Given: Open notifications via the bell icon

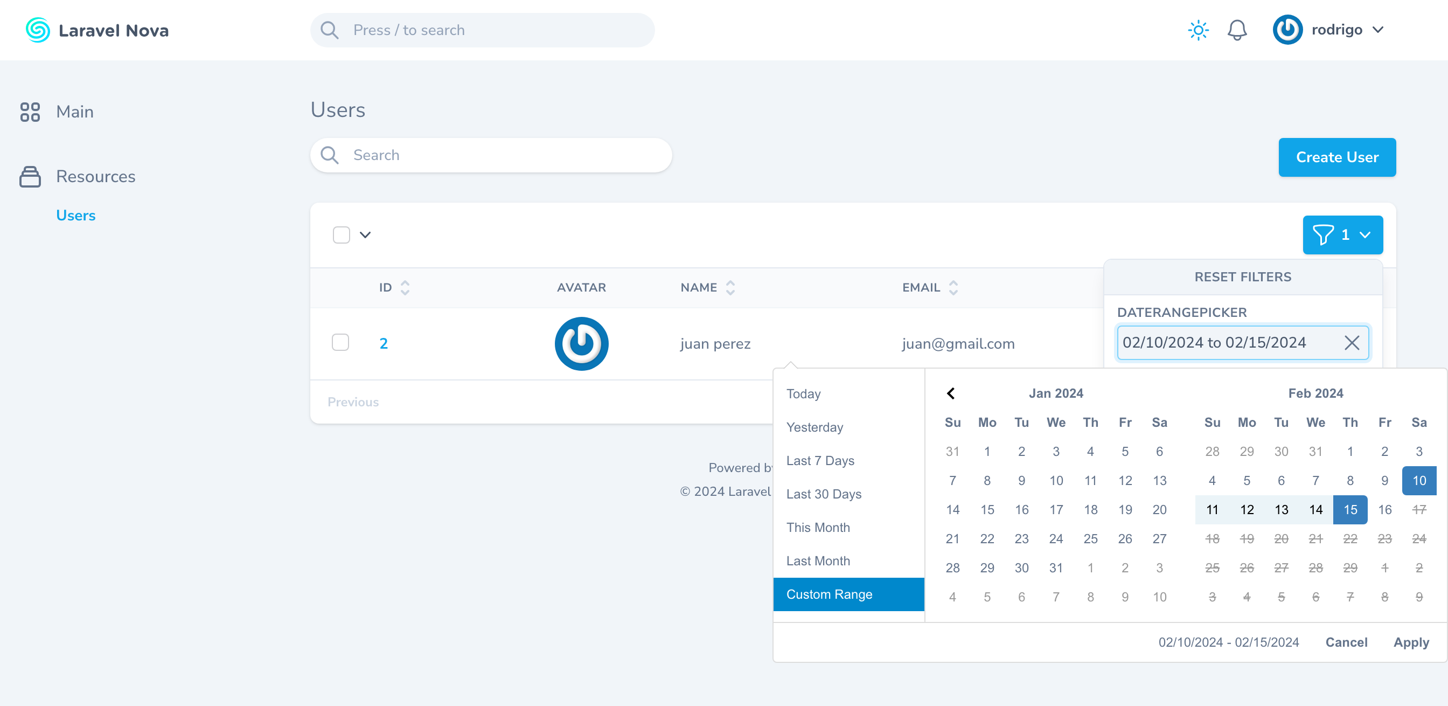Looking at the screenshot, I should click(1236, 30).
